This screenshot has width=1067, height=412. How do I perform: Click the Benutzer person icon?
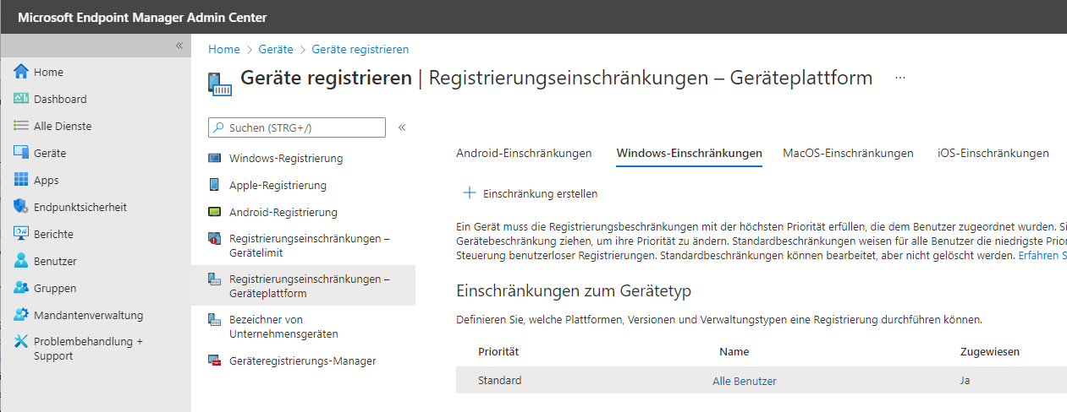pyautogui.click(x=21, y=261)
